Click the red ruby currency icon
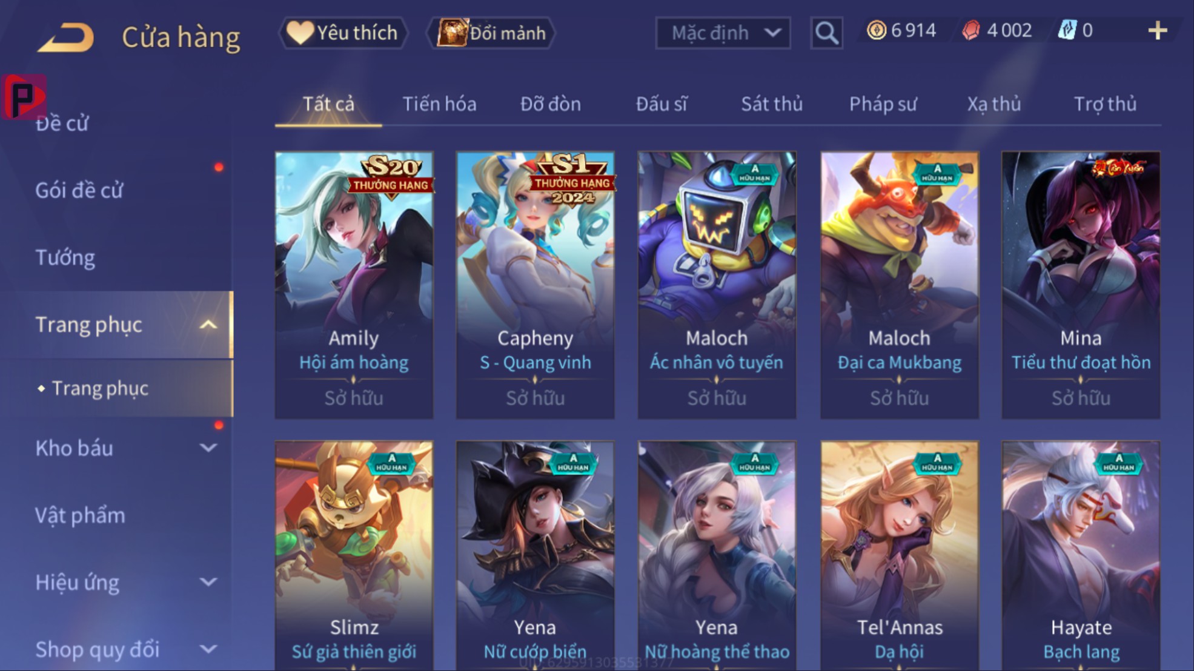 (x=970, y=30)
